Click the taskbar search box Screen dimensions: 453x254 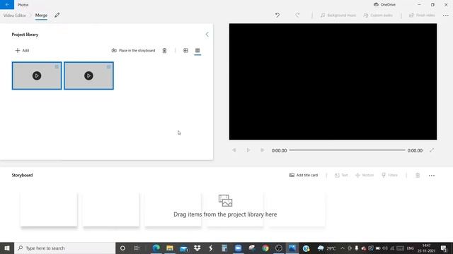click(64, 248)
